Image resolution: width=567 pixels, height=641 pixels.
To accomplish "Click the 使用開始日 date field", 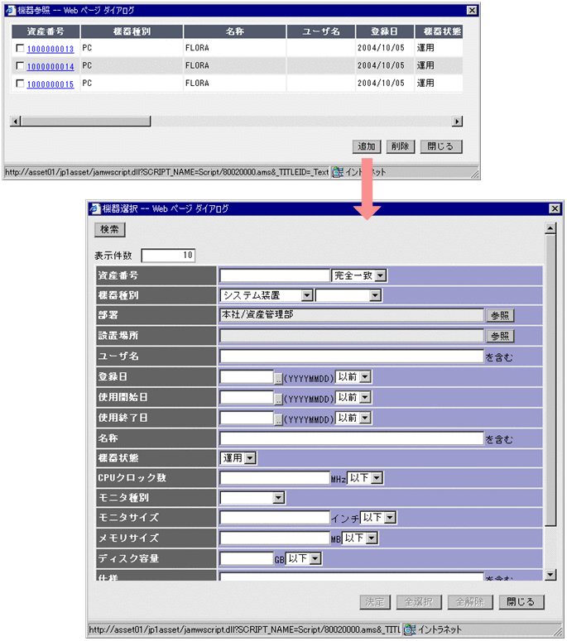I will [247, 397].
